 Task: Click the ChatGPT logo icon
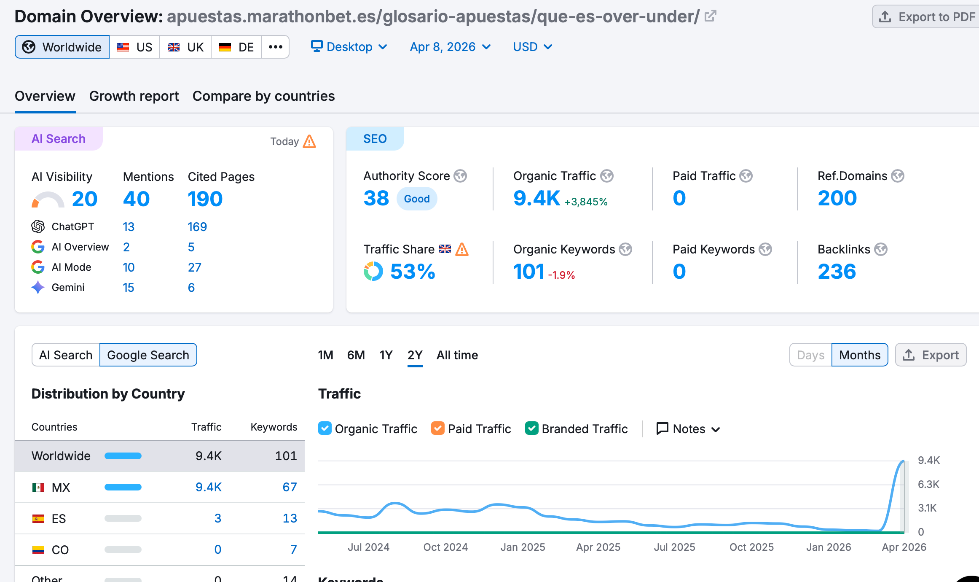click(38, 226)
